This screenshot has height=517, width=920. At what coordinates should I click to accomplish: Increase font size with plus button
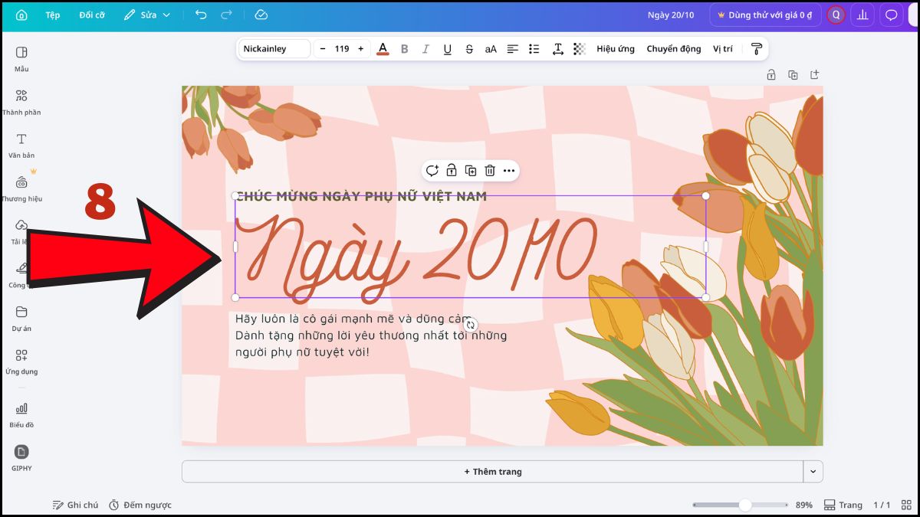(361, 49)
